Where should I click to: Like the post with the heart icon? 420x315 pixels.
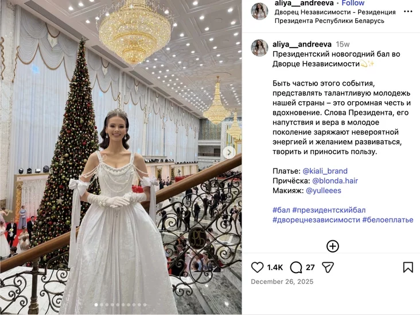coord(257,267)
